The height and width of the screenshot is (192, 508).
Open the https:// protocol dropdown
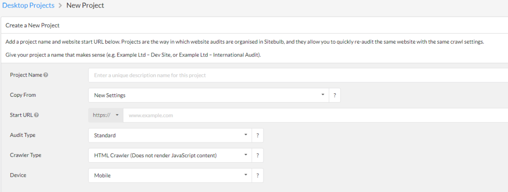coord(106,115)
